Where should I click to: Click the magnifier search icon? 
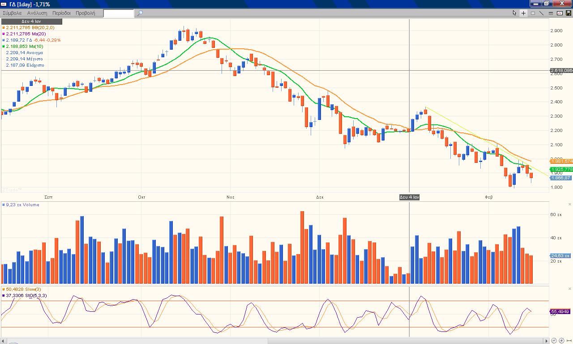[140, 13]
